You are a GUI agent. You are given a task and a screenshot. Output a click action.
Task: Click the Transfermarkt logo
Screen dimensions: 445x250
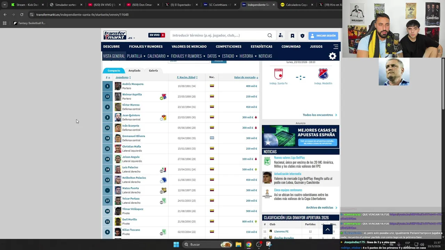[x=115, y=35]
